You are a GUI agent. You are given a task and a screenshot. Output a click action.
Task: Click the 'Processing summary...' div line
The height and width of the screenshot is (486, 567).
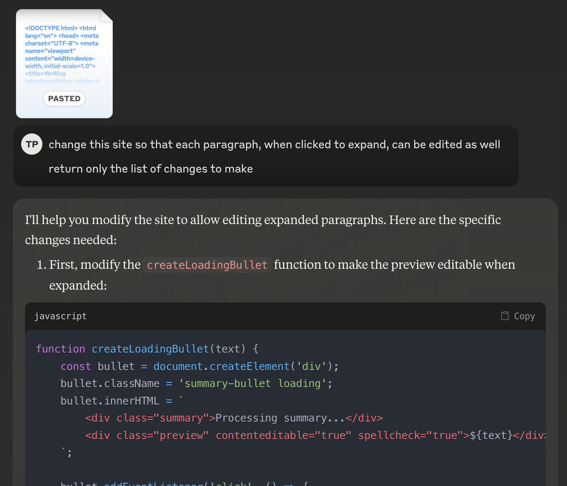234,418
